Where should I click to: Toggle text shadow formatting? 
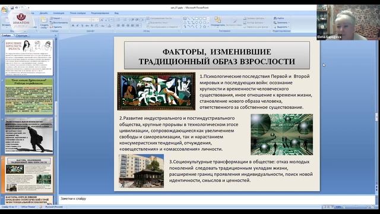click(x=92, y=26)
